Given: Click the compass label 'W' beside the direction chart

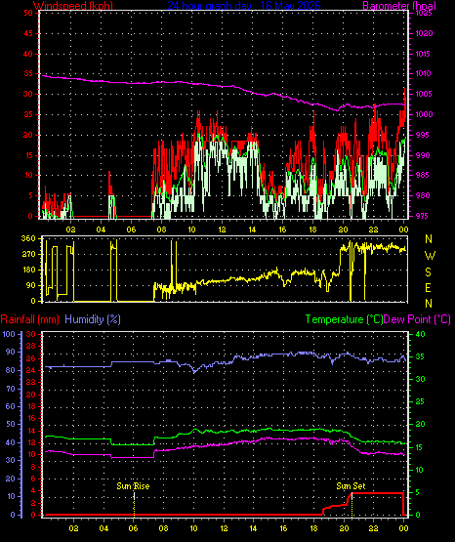Looking at the screenshot, I should pyautogui.click(x=430, y=256).
